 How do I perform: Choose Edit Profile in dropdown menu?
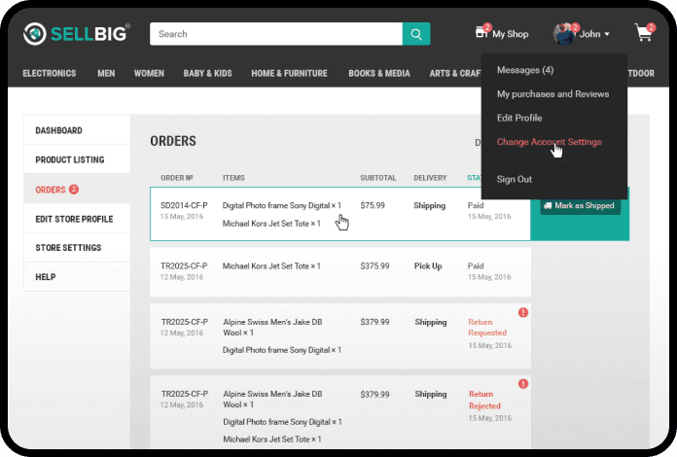click(x=519, y=118)
